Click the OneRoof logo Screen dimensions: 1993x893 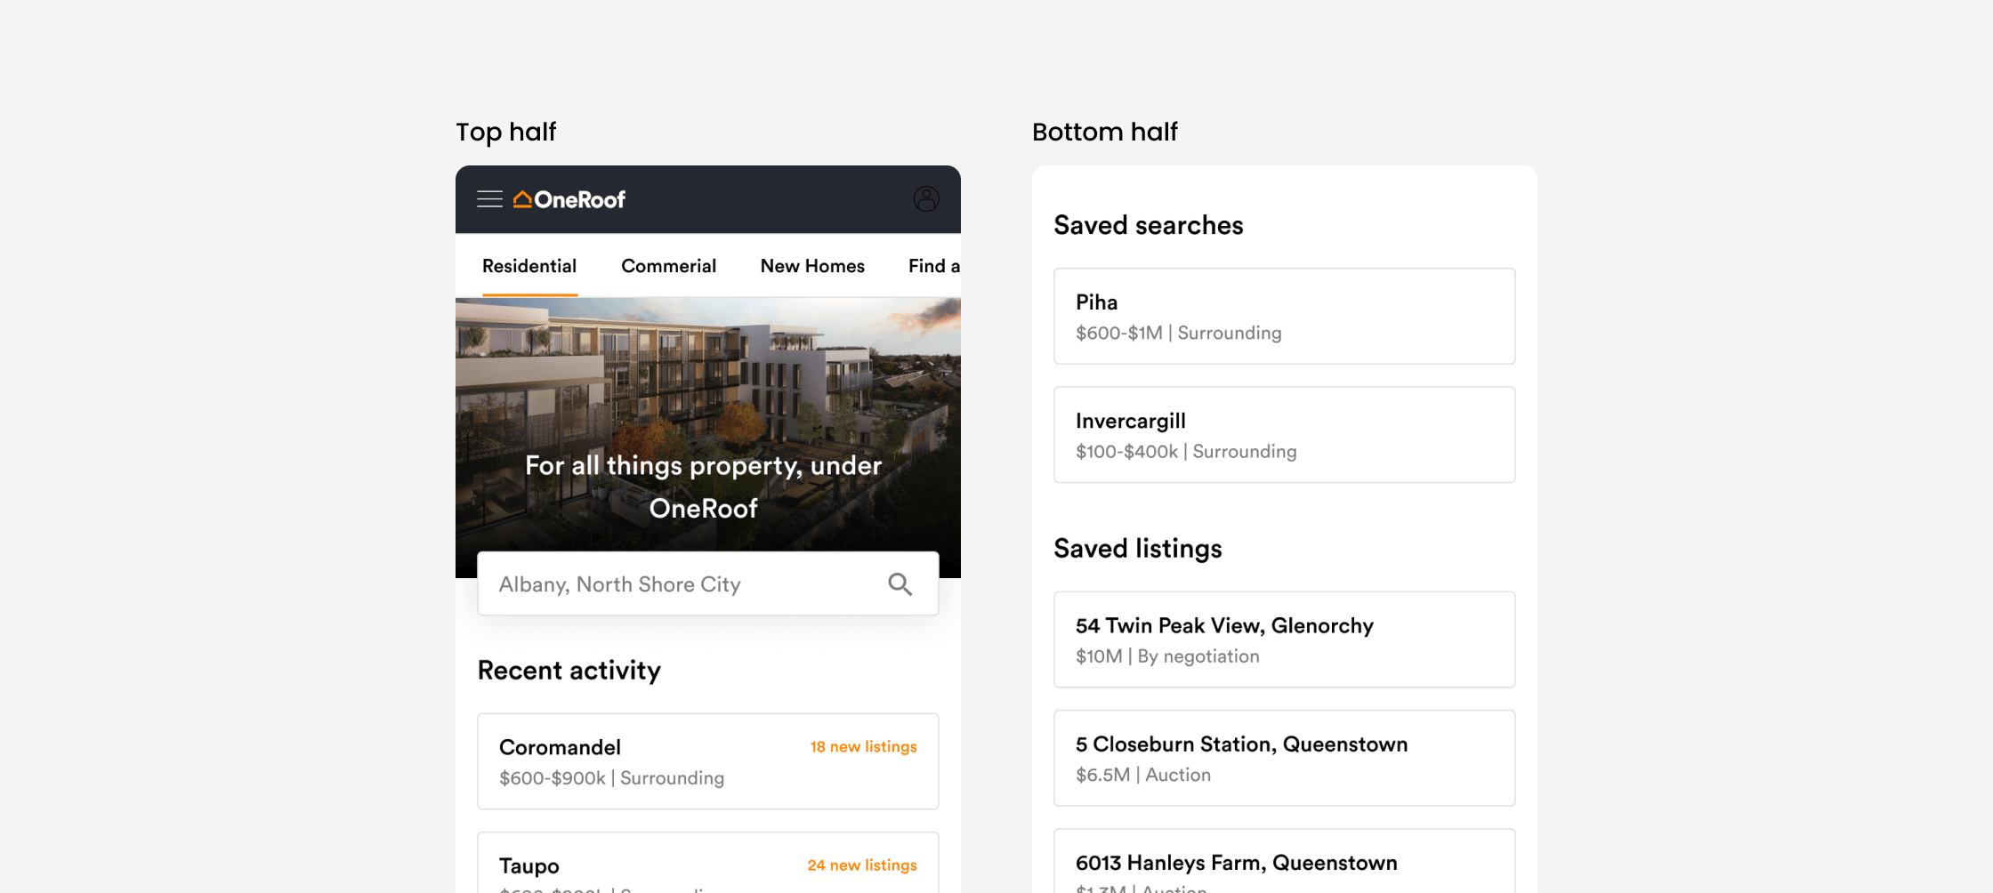tap(569, 199)
